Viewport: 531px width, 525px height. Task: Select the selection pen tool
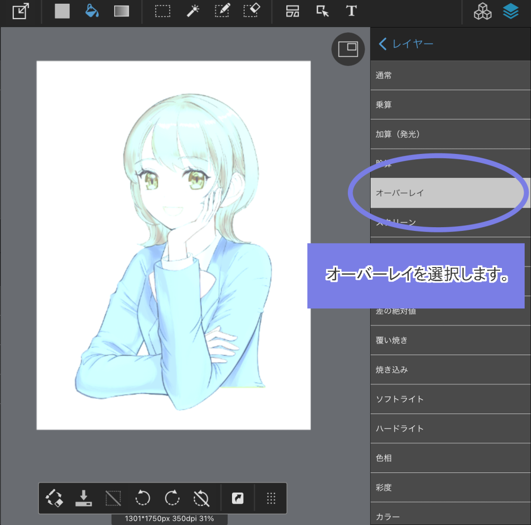[222, 11]
